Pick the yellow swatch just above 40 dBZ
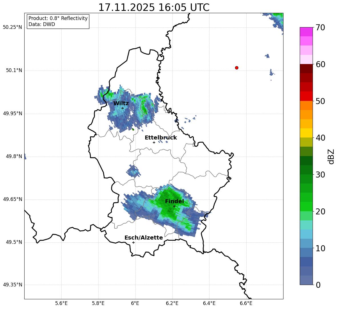Screen dimensions: 338x309 point(306,133)
